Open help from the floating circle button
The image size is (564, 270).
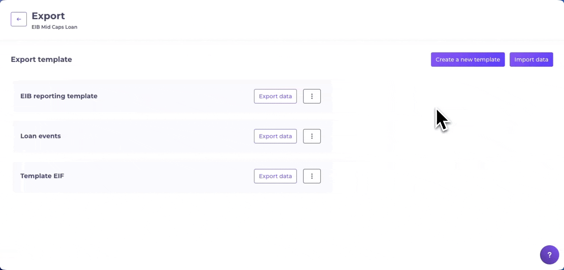[x=549, y=255]
